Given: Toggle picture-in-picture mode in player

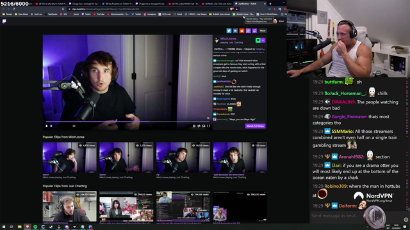Looking at the screenshot, I should point(204,126).
